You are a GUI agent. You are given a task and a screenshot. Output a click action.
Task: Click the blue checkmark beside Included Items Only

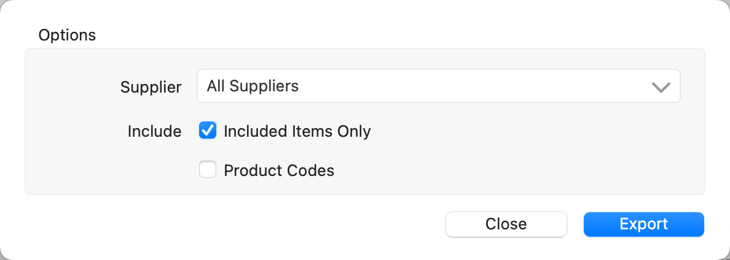[x=208, y=131]
